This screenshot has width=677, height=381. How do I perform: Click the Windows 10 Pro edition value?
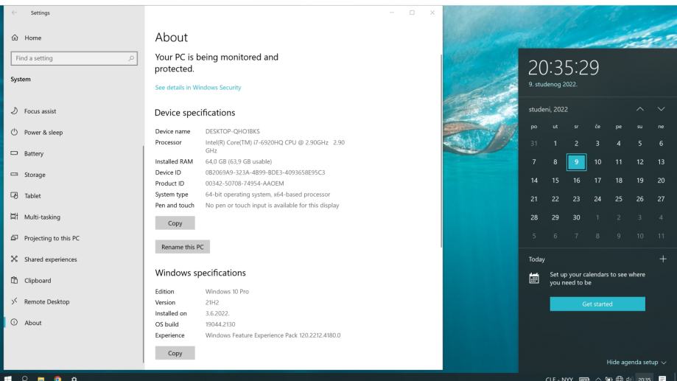click(227, 292)
